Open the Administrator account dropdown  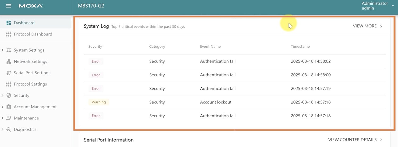point(393,6)
